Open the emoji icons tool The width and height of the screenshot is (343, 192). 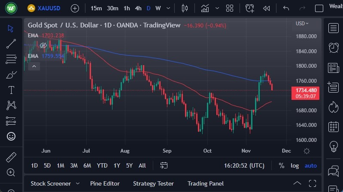coord(11,136)
